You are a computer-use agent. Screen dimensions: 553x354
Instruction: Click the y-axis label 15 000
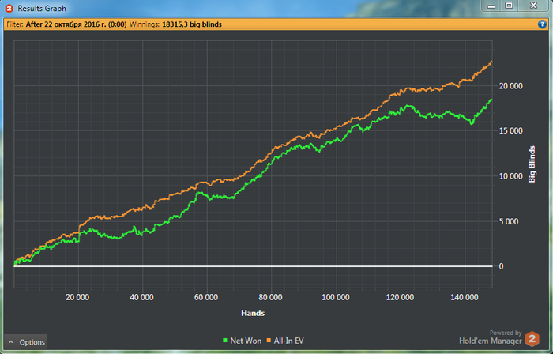[510, 131]
